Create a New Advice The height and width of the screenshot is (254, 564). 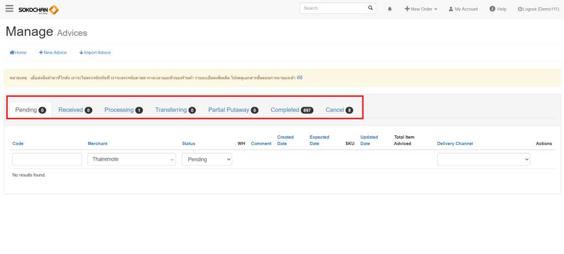point(53,53)
